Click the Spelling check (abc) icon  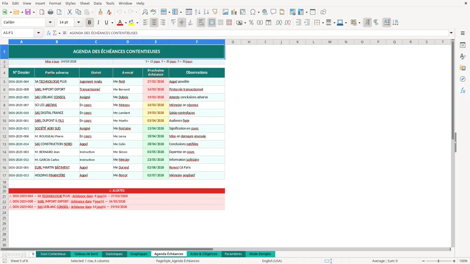click(x=154, y=12)
